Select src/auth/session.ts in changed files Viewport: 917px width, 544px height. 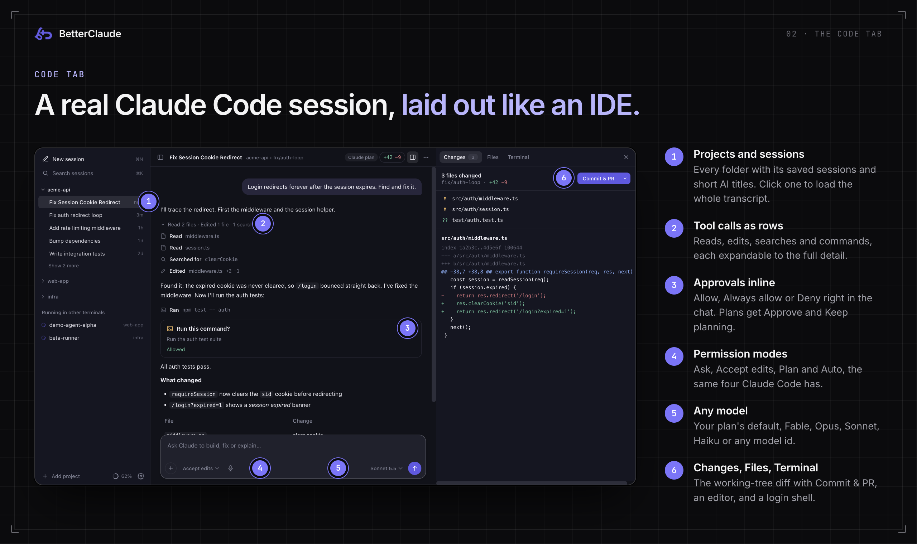(536, 209)
